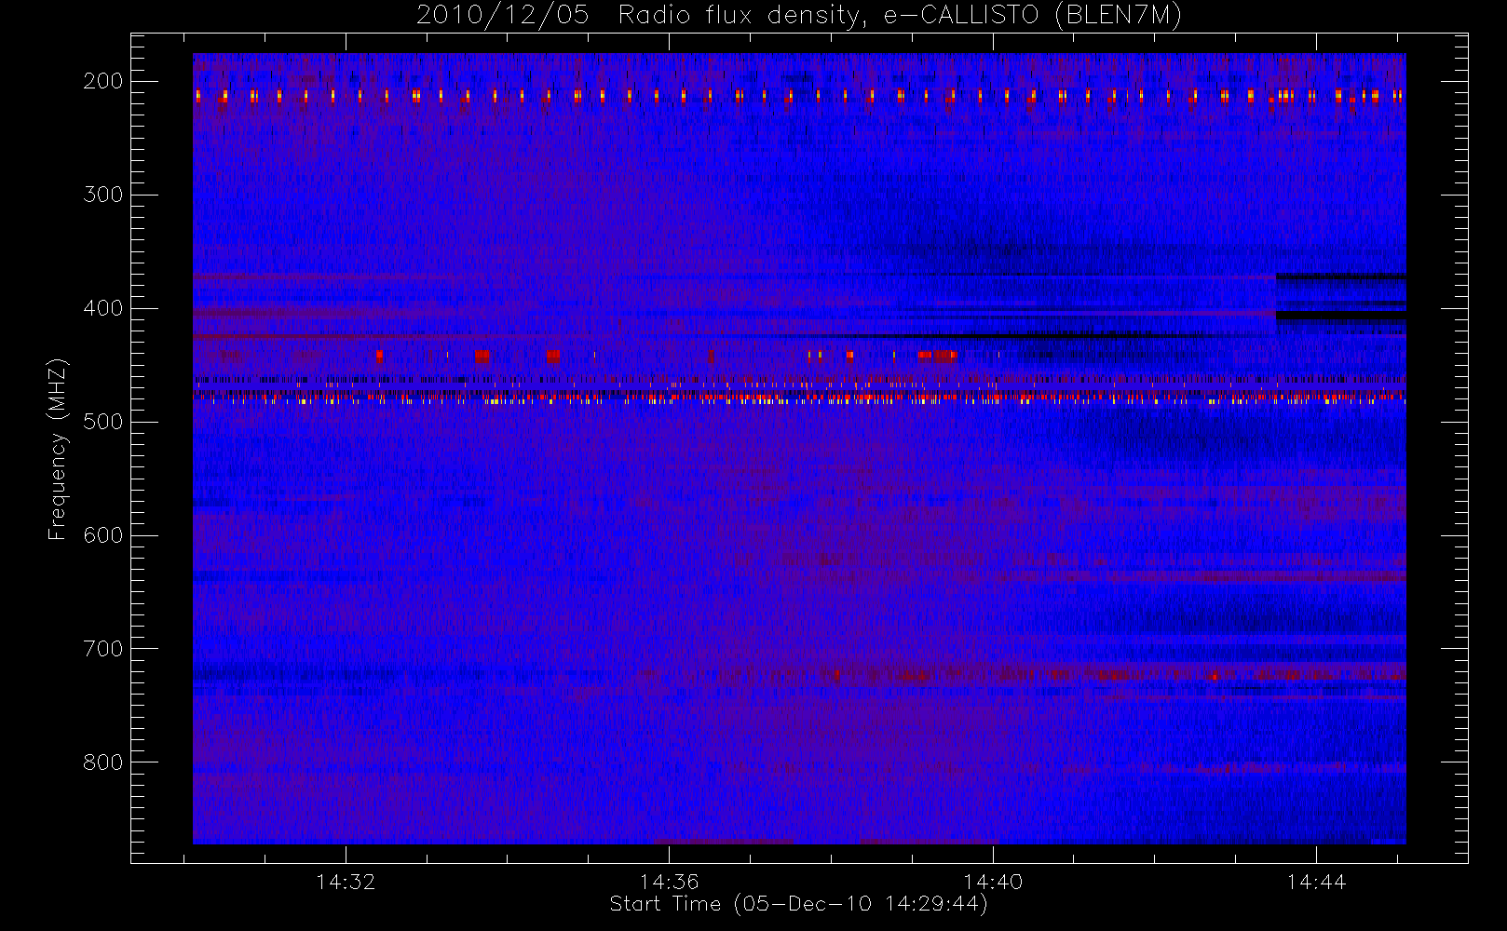Click the 14:36 time tick label
The width and height of the screenshot is (1507, 931).
[x=669, y=881]
